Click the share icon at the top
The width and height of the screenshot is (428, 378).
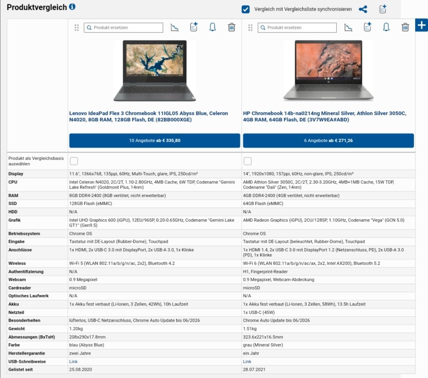pyautogui.click(x=363, y=9)
